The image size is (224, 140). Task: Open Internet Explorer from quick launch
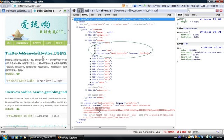click(x=21, y=137)
